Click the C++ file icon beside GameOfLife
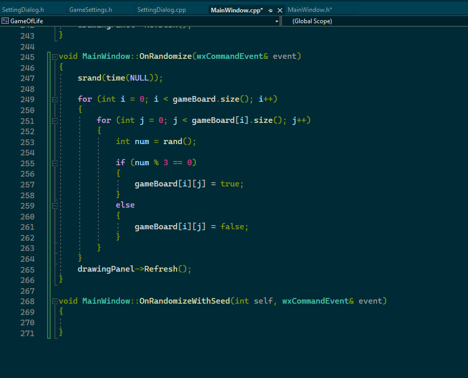This screenshot has width=468, height=378. tap(6, 21)
